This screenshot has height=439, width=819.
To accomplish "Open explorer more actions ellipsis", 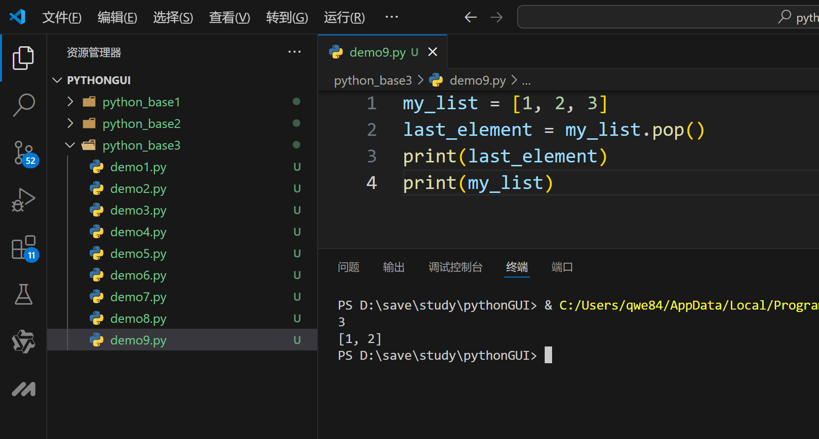I will pos(295,52).
